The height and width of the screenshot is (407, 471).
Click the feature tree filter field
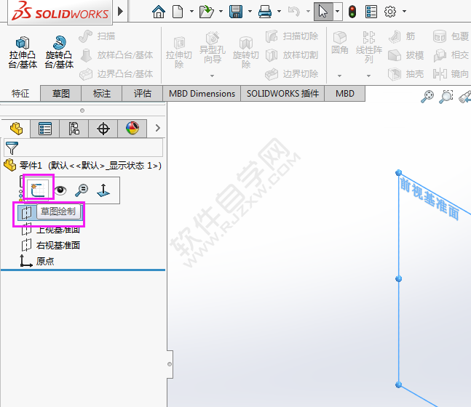84,148
